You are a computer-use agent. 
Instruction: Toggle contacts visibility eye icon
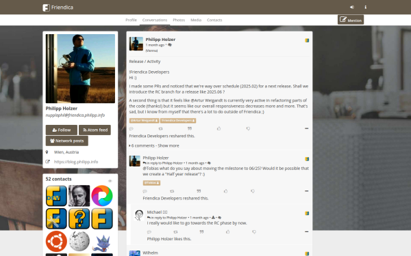(x=110, y=181)
